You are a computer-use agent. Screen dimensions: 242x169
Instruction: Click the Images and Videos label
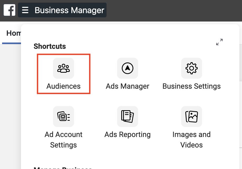coord(192,140)
